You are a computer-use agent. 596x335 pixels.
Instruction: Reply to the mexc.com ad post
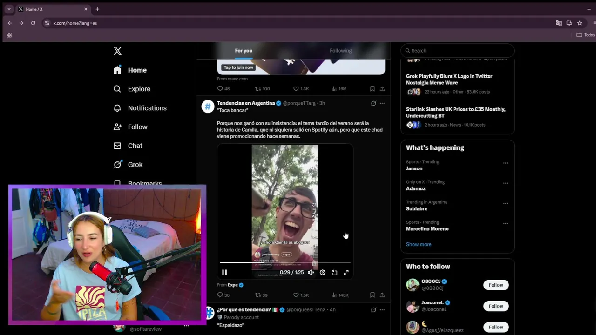click(223, 88)
